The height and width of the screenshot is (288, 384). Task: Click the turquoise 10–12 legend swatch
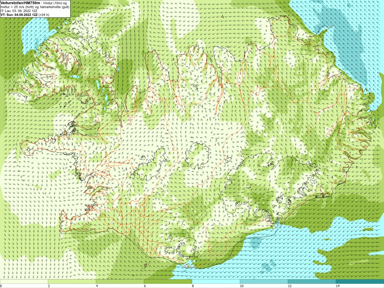point(264,282)
